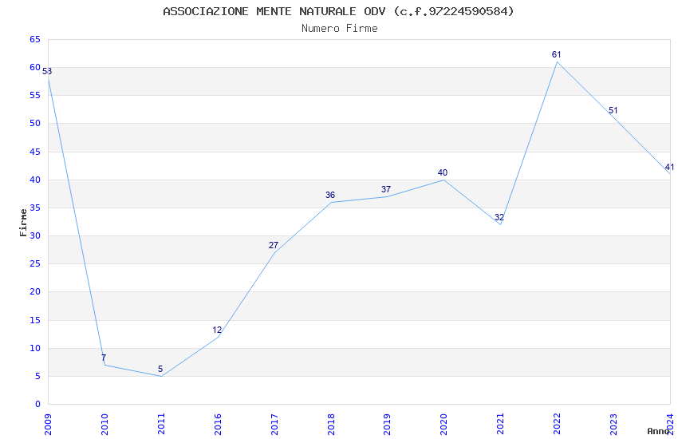
Task: Select the peak data label 61 for 2022
Action: tap(556, 54)
